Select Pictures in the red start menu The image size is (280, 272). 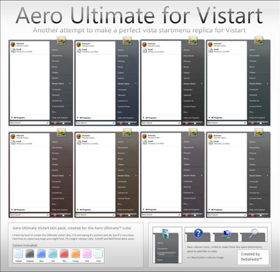point(56,153)
